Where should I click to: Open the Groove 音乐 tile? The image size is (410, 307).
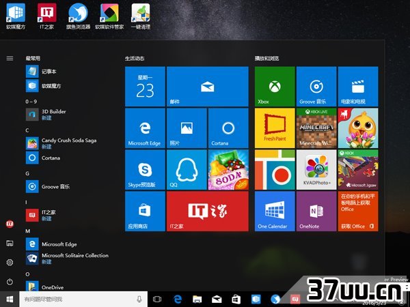coord(316,87)
